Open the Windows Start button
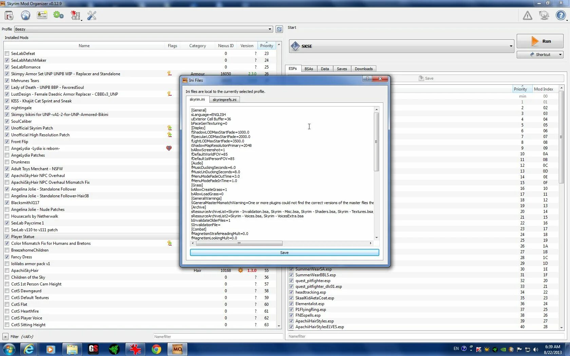 pos(9,349)
